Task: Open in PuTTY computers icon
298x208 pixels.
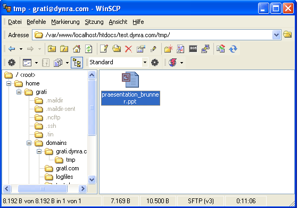Action: [205, 49]
